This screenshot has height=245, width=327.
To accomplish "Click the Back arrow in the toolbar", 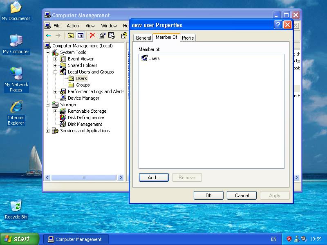I will pos(49,36).
